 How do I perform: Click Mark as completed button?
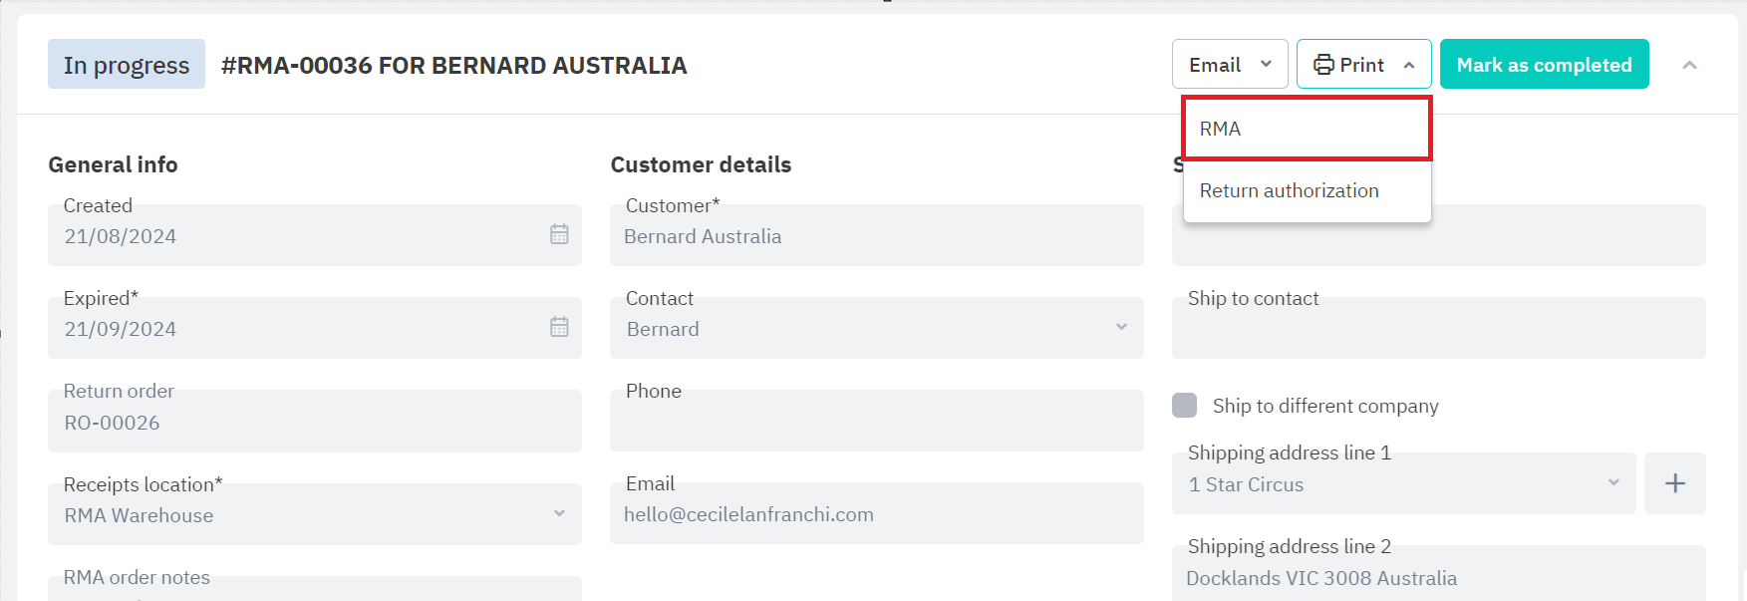coord(1544,65)
